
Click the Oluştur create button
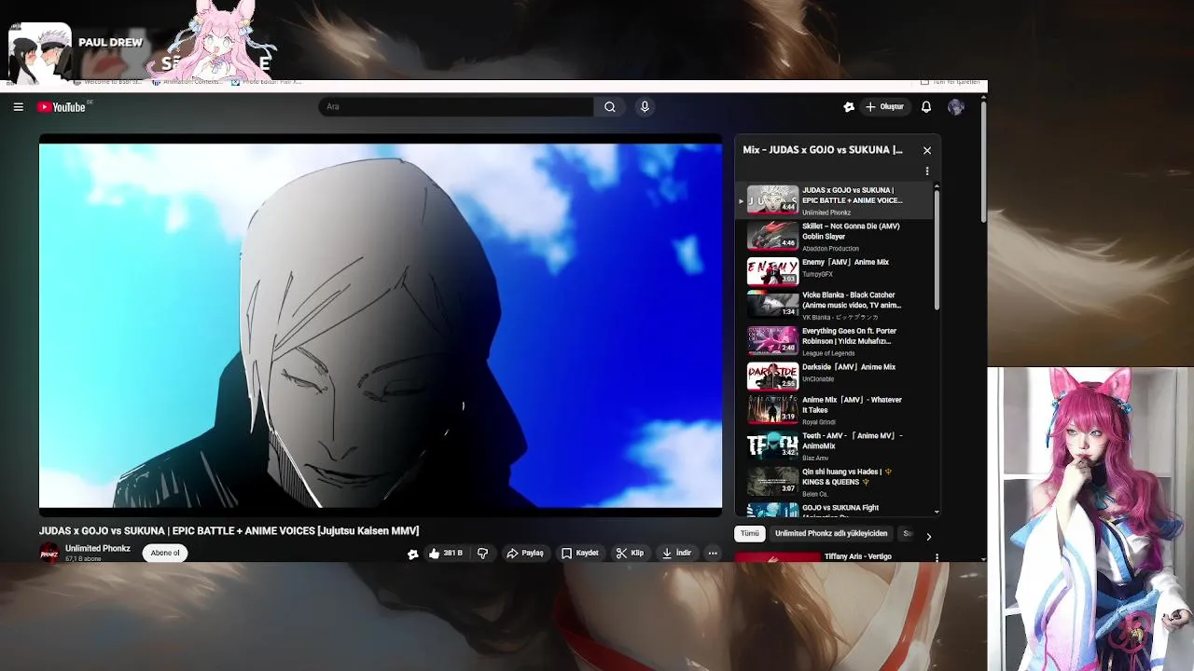885,107
